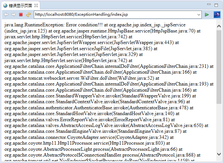Image resolution: width=223 pixels, height=163 pixels.
Task: Click 'AbstractProcessorLight.java:66' in the stack trace
Action: coord(143,149)
